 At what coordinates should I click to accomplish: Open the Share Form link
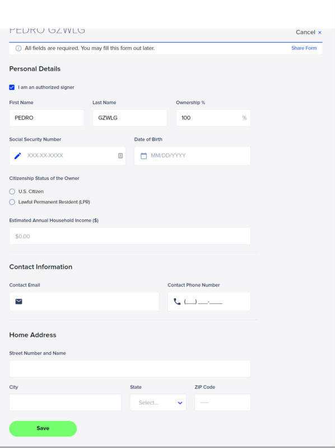click(x=304, y=48)
